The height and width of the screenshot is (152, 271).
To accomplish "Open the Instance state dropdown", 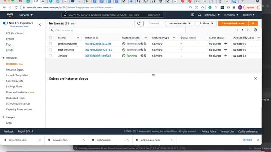I will tap(180, 24).
